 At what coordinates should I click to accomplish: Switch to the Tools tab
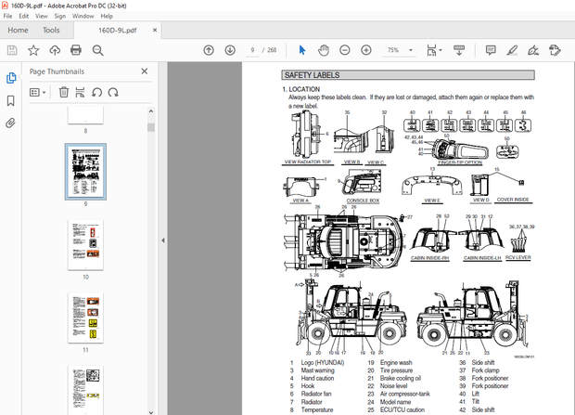51,30
